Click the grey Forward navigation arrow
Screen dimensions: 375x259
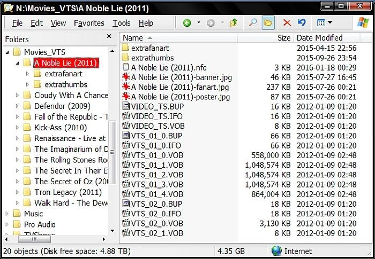coord(211,23)
